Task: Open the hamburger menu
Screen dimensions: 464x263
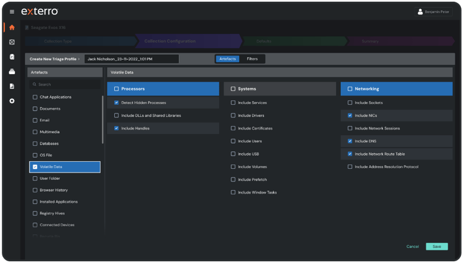Action: click(x=11, y=11)
